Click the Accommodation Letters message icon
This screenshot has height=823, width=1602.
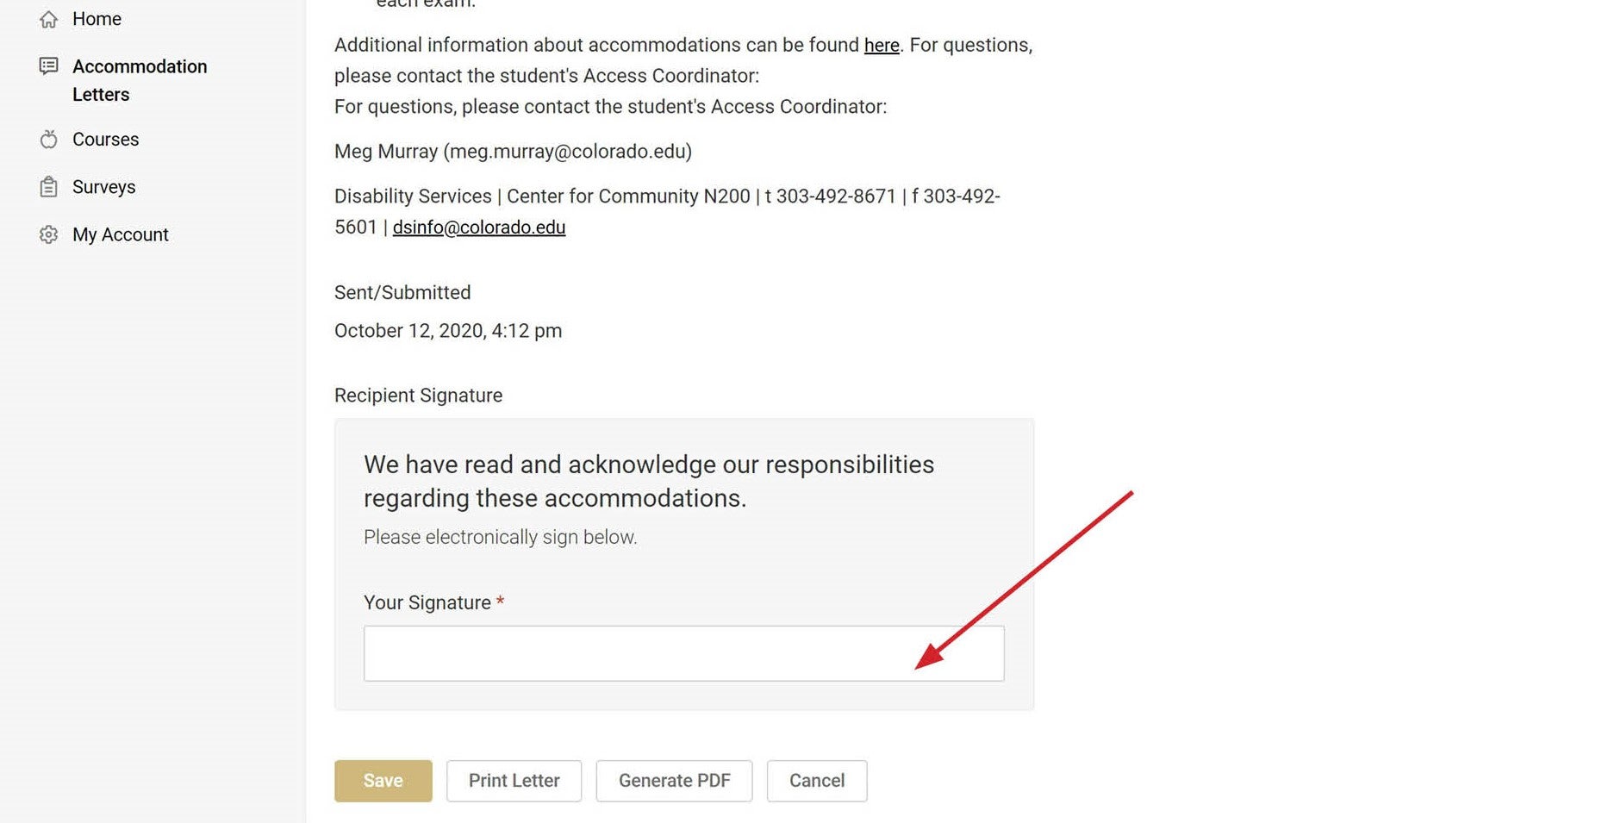click(49, 65)
